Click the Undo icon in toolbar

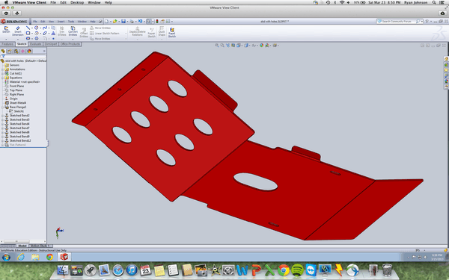click(x=140, y=21)
